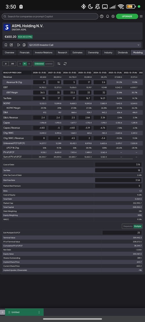
Task: Select the two-decimal .00 format option
Action: coord(12,64)
